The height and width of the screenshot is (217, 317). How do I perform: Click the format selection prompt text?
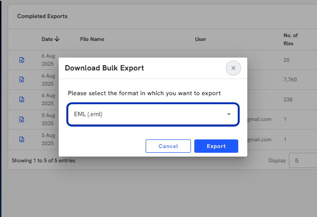tap(144, 93)
